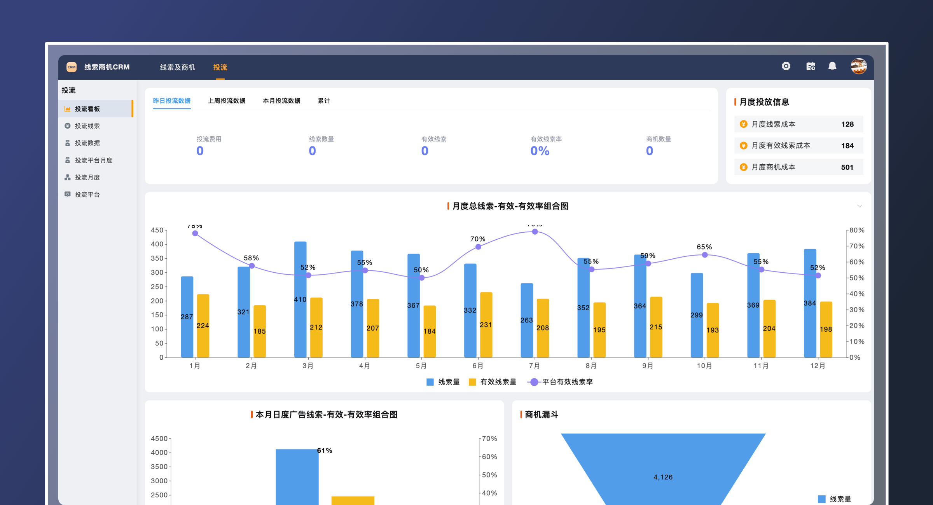The height and width of the screenshot is (505, 933).
Task: Toggle the 线索量 legend series
Action: point(430,382)
